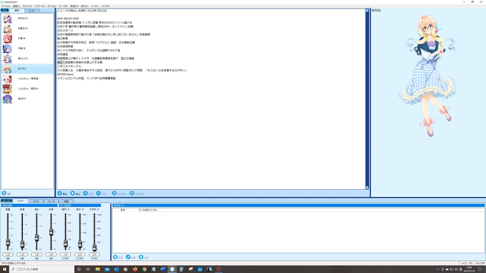Open the notification center on taskbar

point(480,269)
